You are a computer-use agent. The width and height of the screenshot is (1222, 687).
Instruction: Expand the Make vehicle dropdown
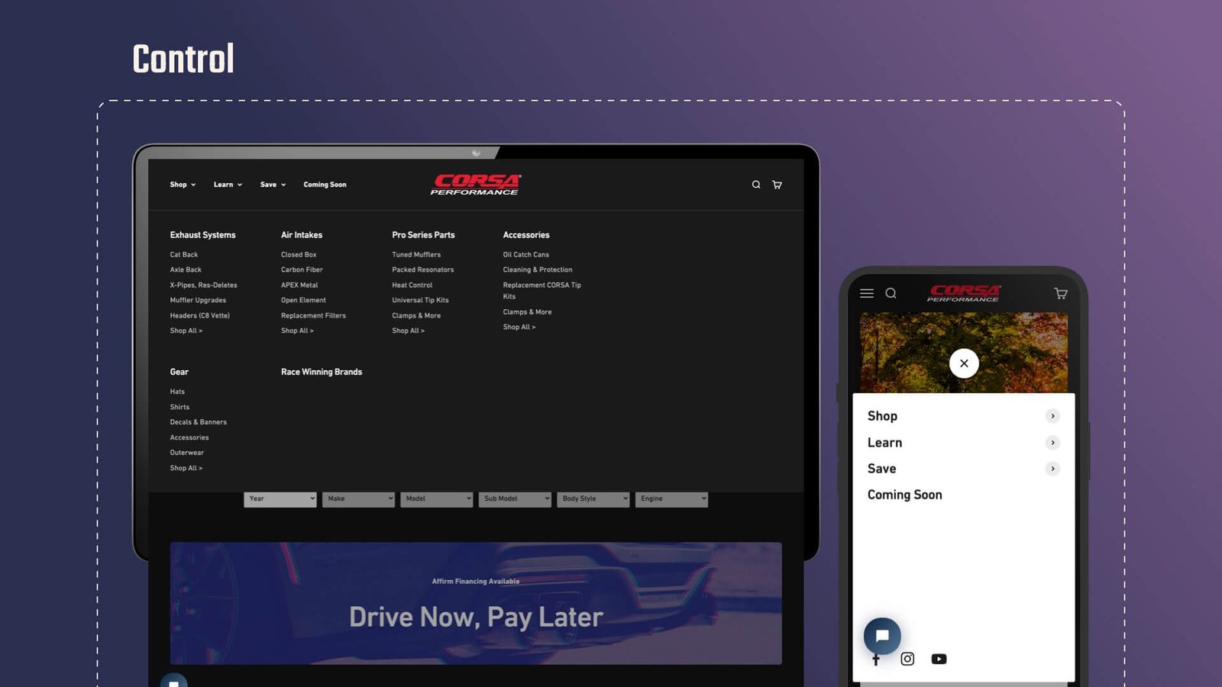(x=358, y=499)
